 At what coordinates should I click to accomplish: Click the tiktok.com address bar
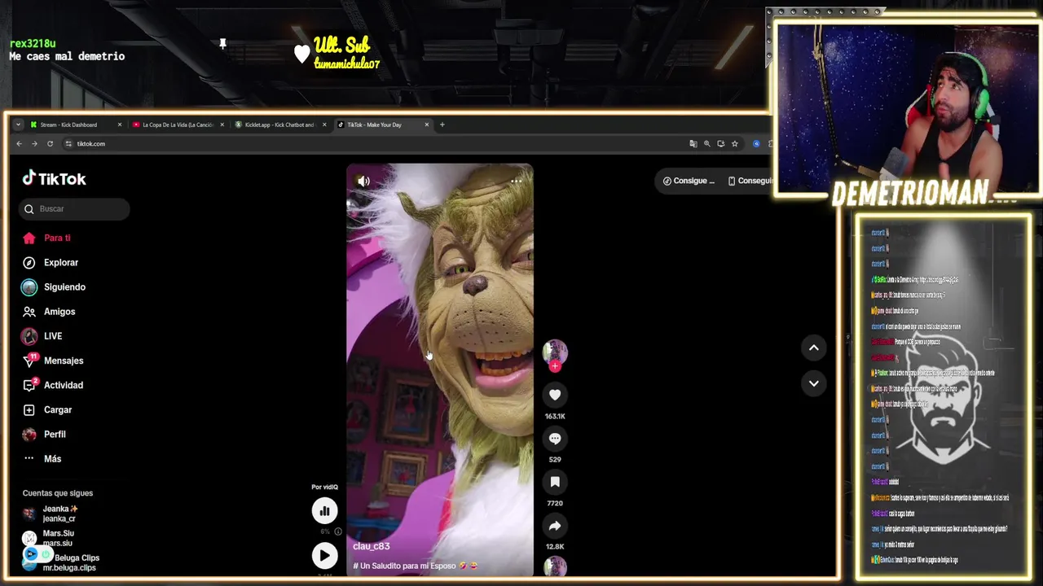pos(375,143)
